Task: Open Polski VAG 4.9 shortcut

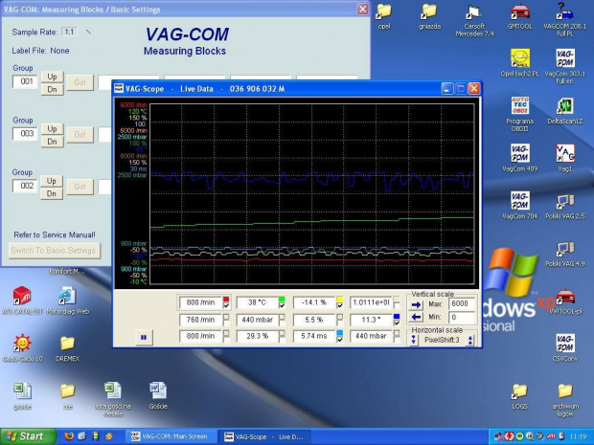Action: pos(565,254)
